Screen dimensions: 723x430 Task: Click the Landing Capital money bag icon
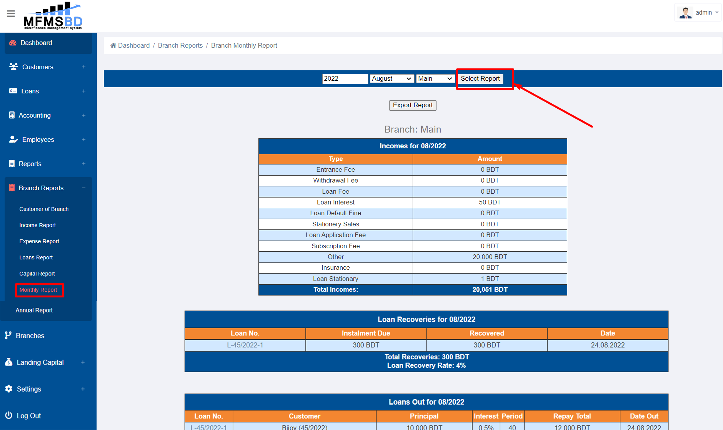[8, 362]
